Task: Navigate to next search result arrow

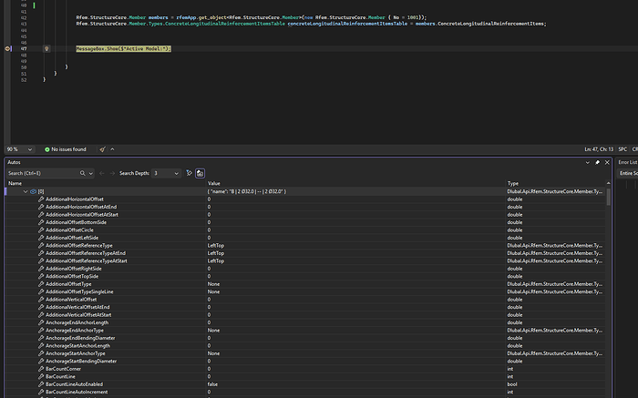Action: pyautogui.click(x=113, y=173)
